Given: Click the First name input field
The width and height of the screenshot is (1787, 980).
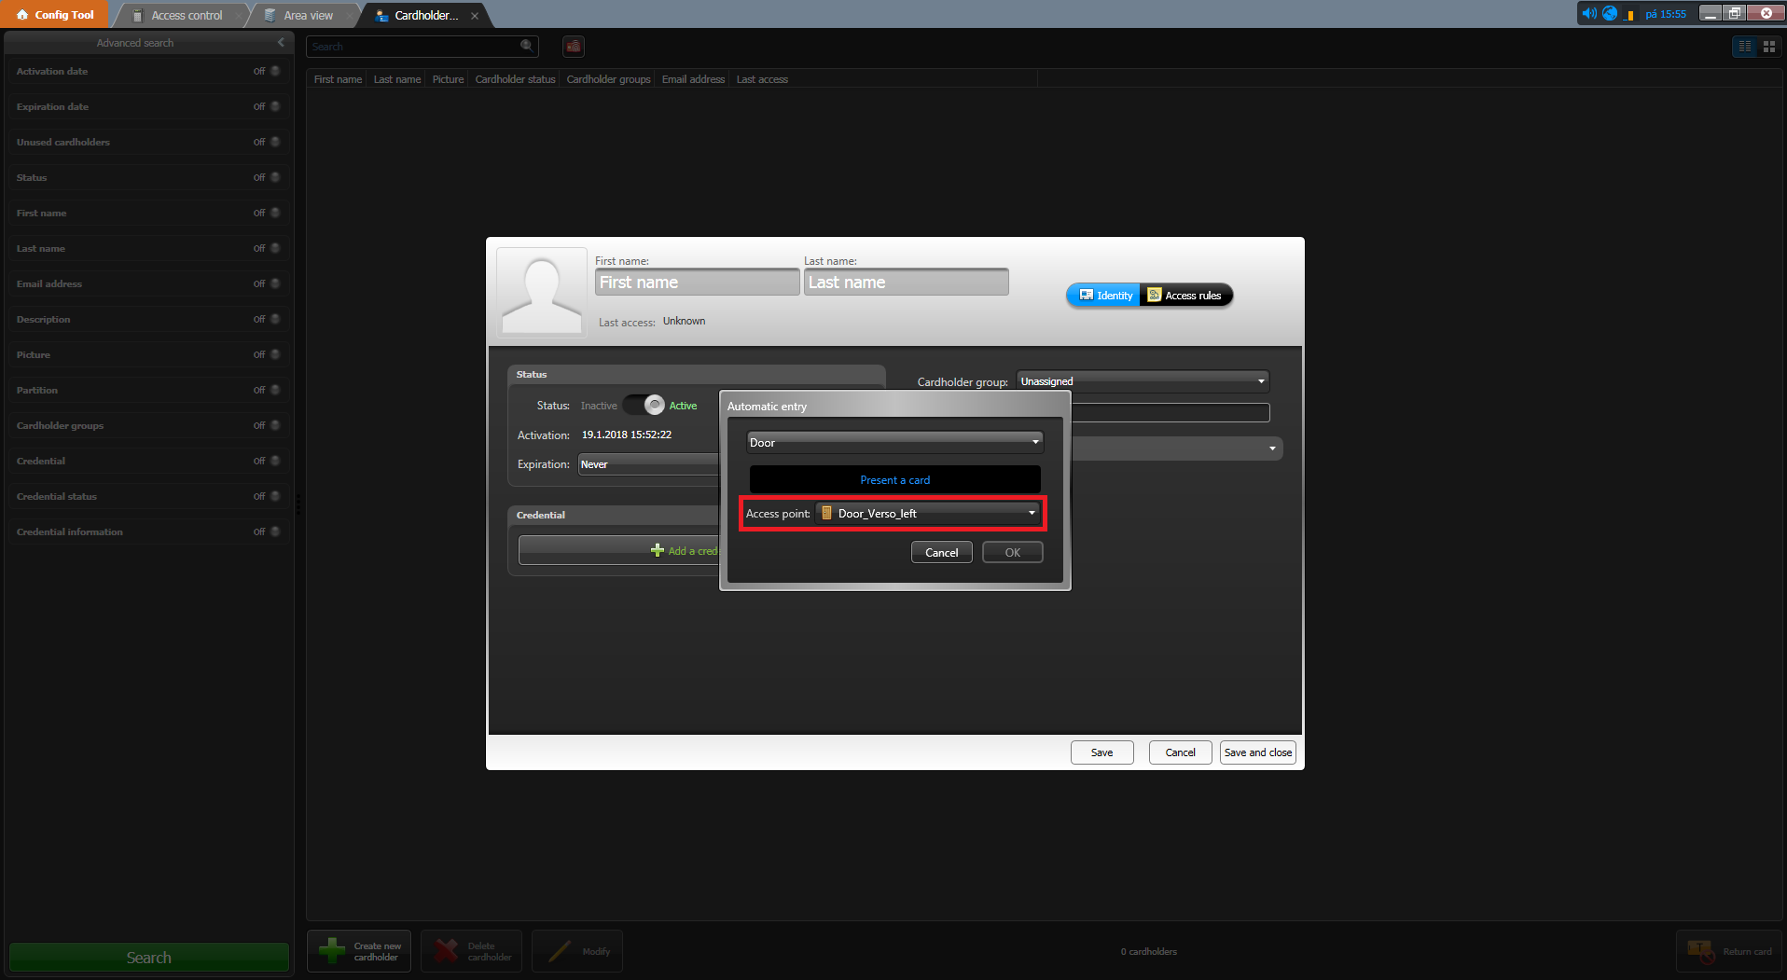Looking at the screenshot, I should tap(697, 283).
